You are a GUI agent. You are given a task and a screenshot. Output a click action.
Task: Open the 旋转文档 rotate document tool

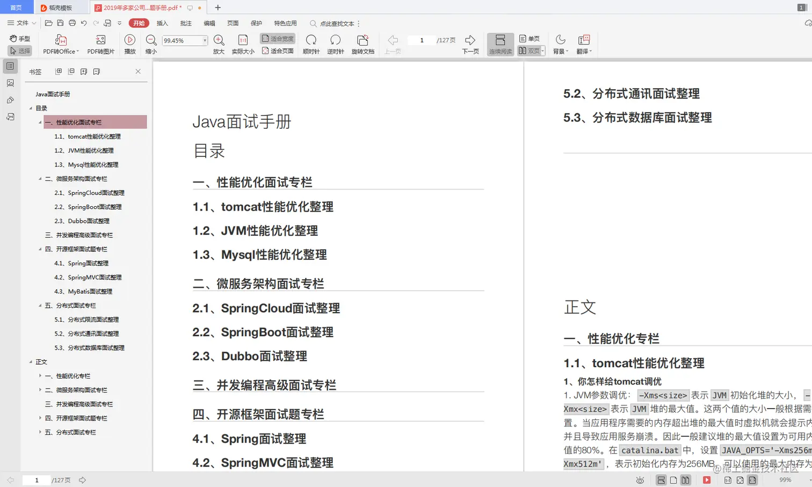click(x=363, y=45)
